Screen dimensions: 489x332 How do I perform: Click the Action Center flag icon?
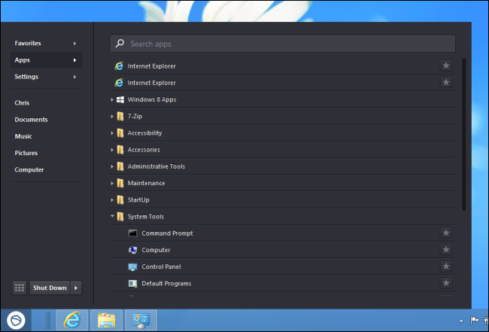475,320
